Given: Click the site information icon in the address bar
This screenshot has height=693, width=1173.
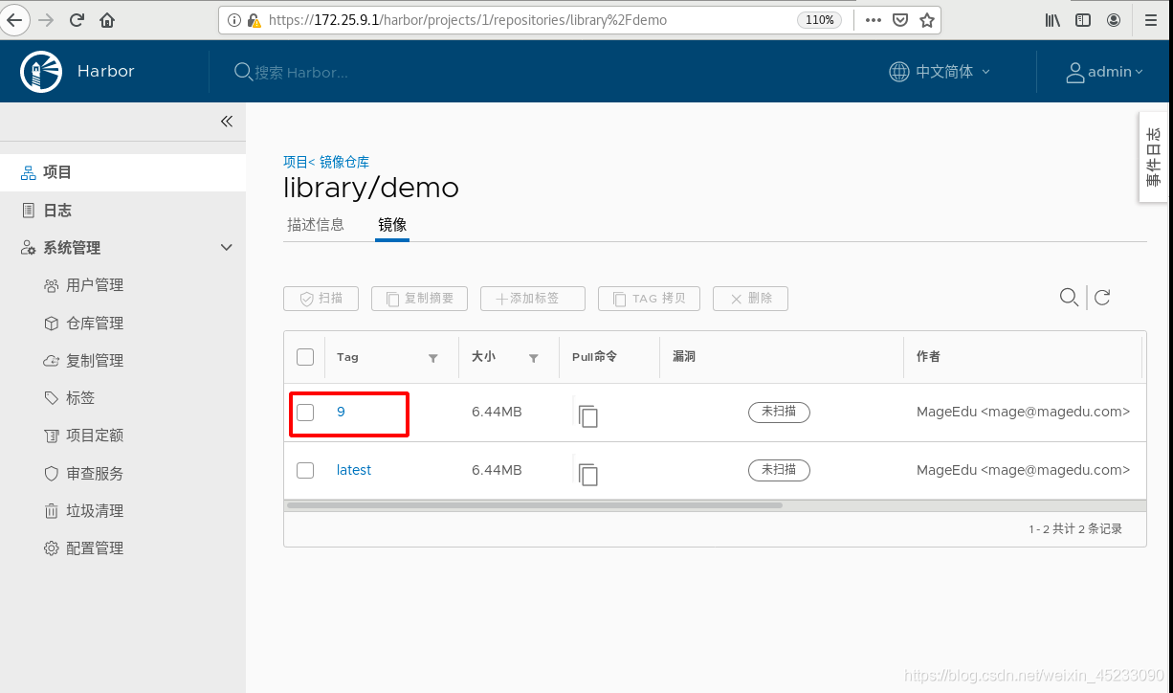Looking at the screenshot, I should click(x=234, y=20).
